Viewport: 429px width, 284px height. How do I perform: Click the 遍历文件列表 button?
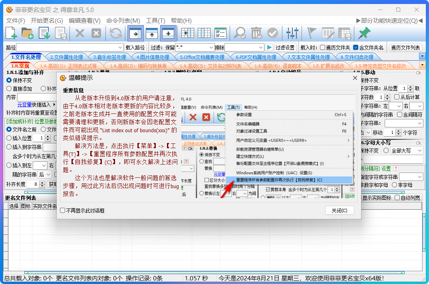tap(405, 48)
